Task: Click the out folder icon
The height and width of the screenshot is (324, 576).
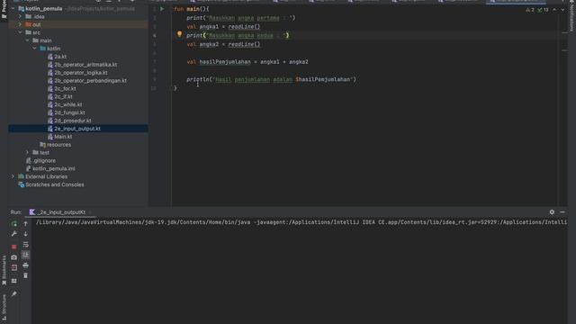Action: [x=28, y=24]
